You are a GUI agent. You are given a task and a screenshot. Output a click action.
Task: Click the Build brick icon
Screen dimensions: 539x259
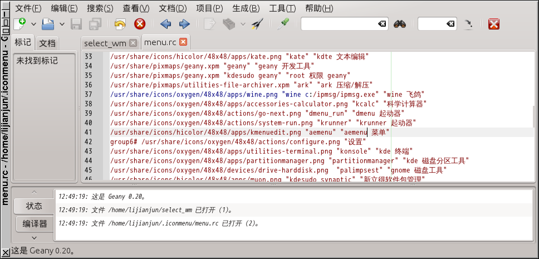pos(229,24)
